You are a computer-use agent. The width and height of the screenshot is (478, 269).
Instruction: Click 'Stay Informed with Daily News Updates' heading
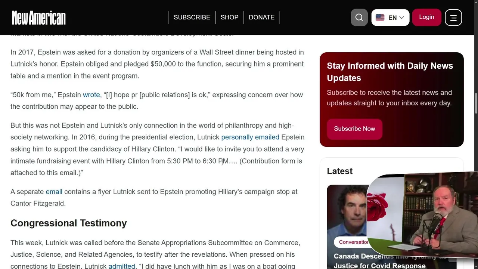[x=390, y=72]
